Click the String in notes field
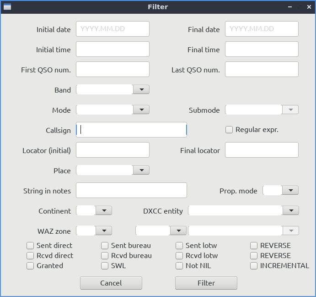The width and height of the screenshot is (316, 297). 131,190
